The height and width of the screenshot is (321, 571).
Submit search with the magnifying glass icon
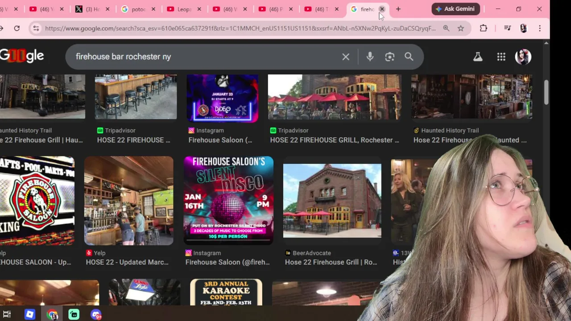(x=409, y=57)
